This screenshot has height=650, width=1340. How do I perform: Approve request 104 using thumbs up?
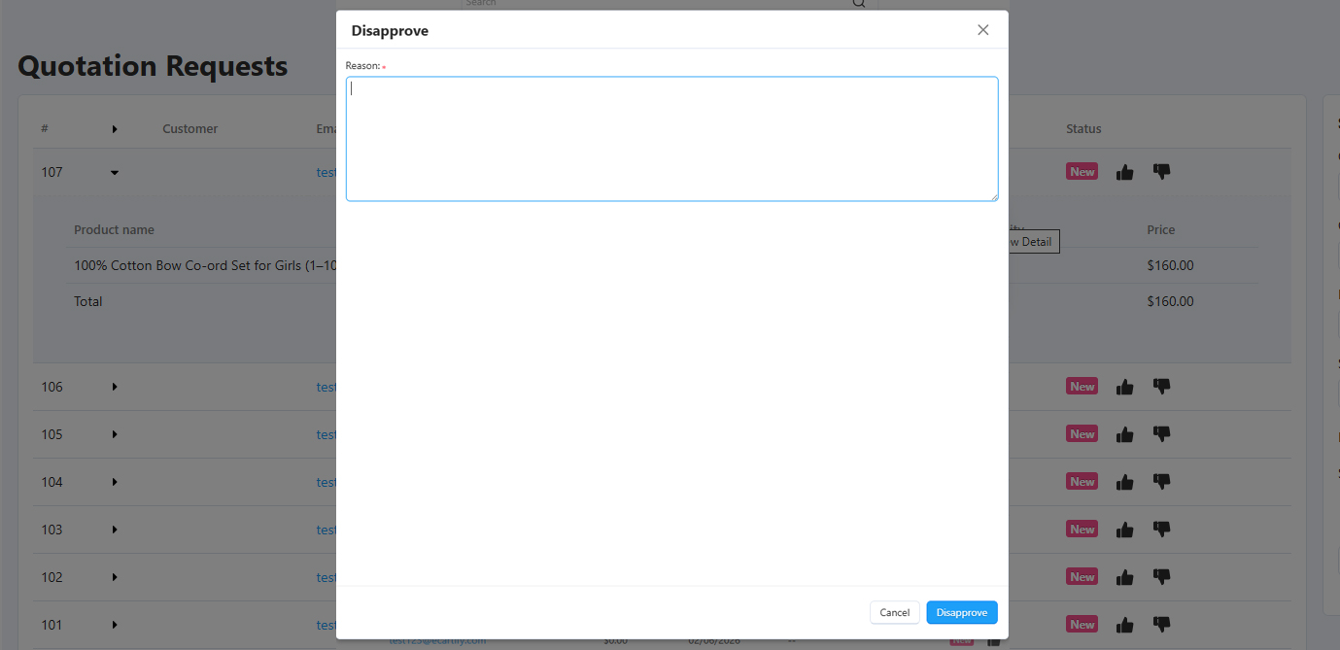pos(1124,482)
